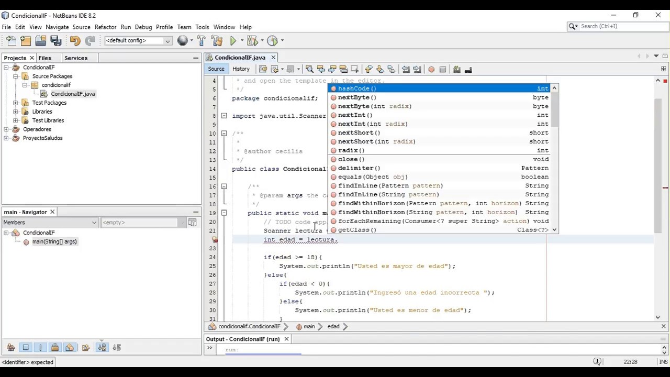Click the Start Macro Recording red icon
Viewport: 670px width, 377px height.
click(x=431, y=69)
